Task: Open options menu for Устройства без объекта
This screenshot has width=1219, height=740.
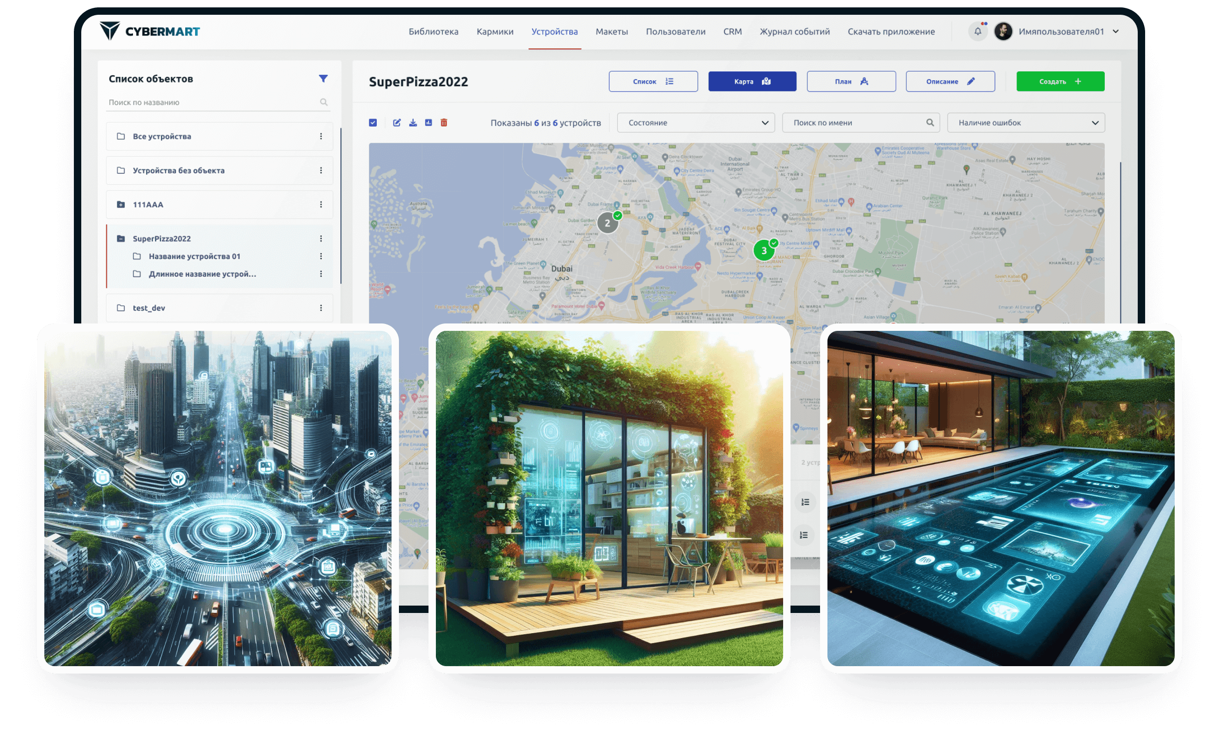Action: click(x=321, y=170)
